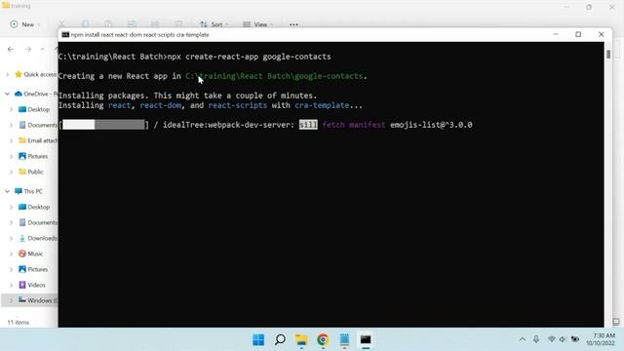Click the Copy icon in File Explorer toolbar

tap(85, 24)
